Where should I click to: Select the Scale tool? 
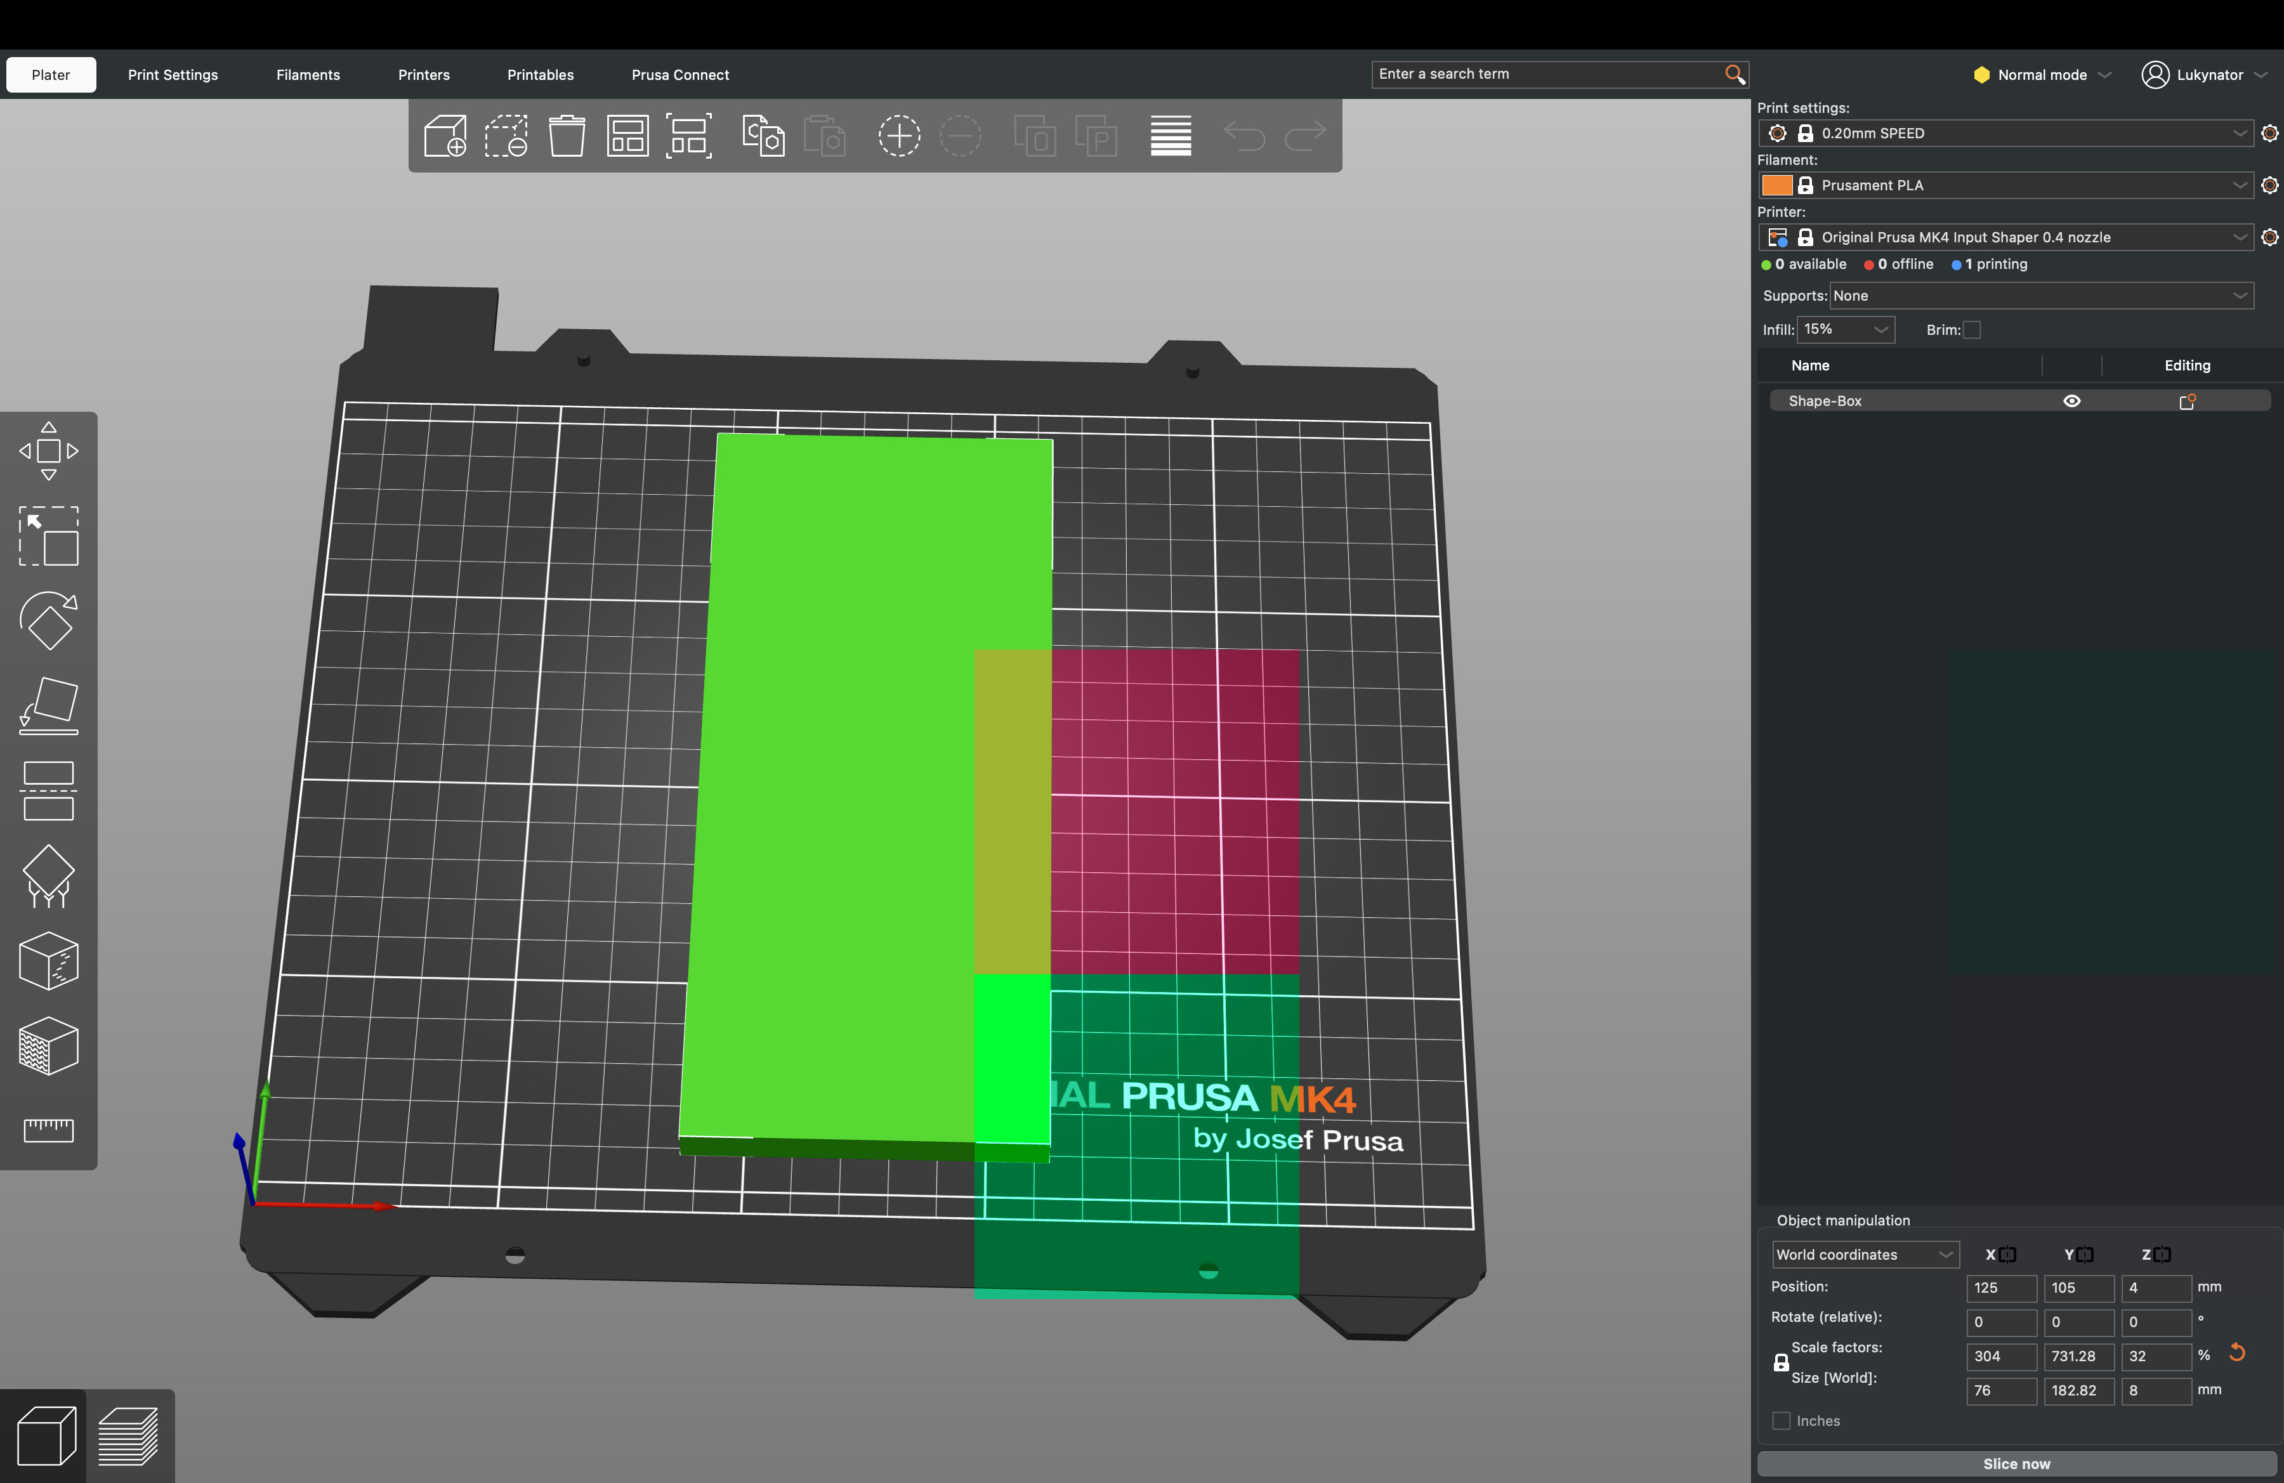(x=49, y=536)
